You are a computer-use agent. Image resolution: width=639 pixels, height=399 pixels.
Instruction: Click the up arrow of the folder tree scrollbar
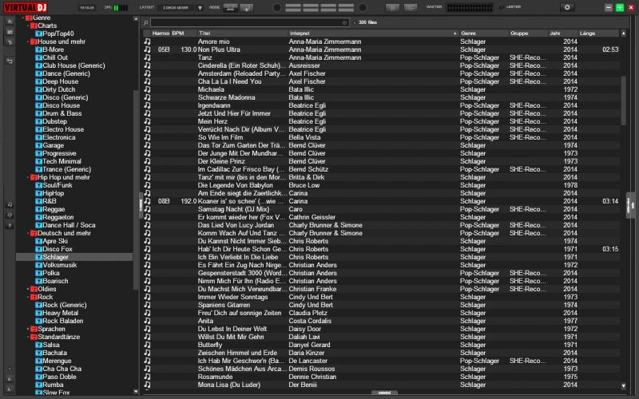coord(136,18)
